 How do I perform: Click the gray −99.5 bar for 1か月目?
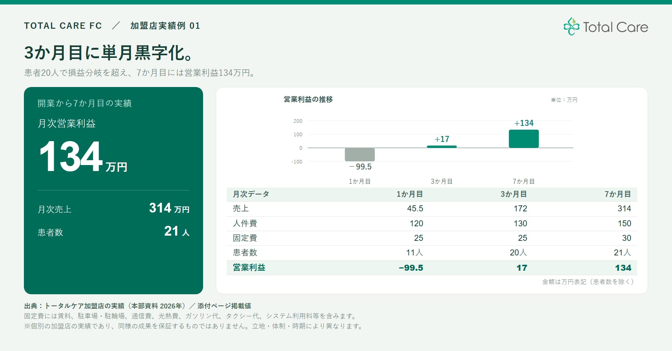360,155
